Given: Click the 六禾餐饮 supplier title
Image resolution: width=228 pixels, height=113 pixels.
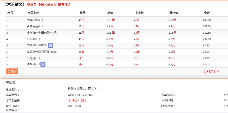Looking at the screenshot, I should pos(14,4).
